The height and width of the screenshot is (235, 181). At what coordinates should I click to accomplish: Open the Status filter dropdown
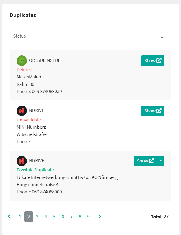click(x=90, y=37)
